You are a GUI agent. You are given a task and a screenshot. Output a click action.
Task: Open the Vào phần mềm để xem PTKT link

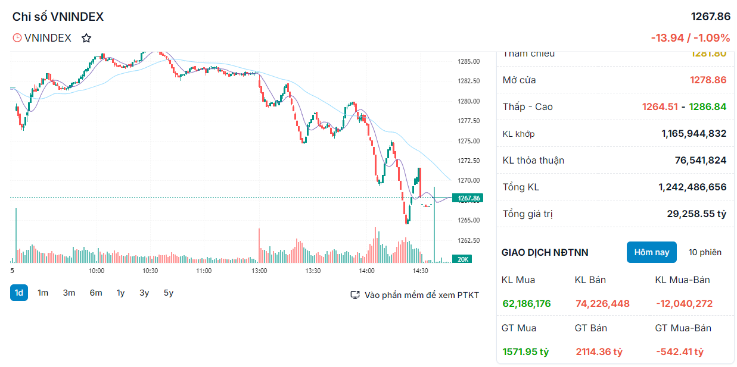coord(422,295)
